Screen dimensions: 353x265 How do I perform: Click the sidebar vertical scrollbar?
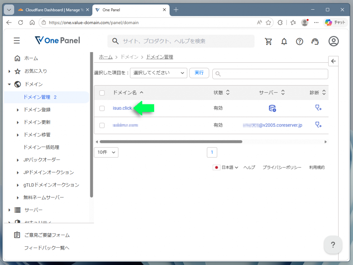click(x=91, y=125)
